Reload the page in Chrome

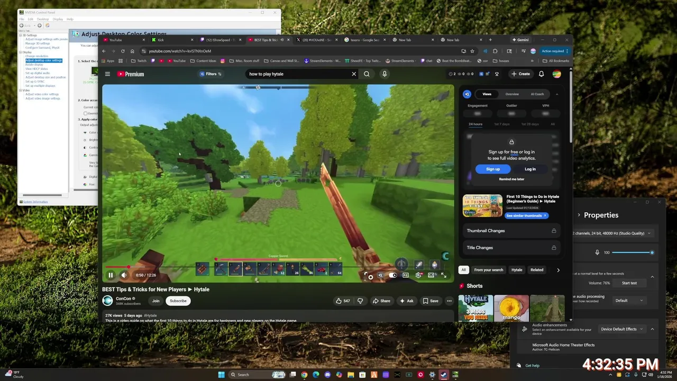(x=123, y=51)
